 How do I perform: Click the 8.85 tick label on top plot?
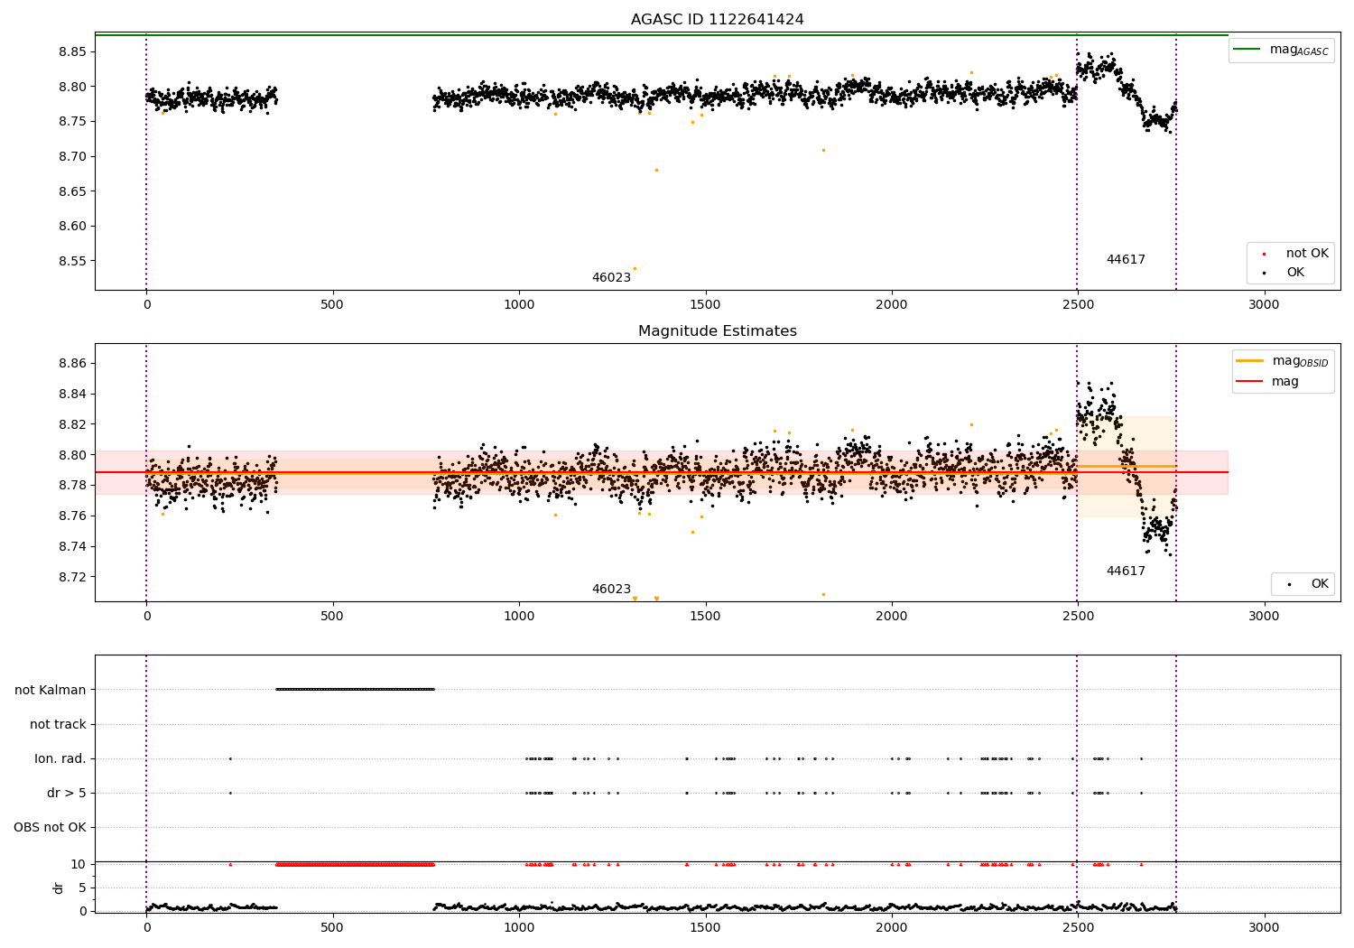coord(71,51)
